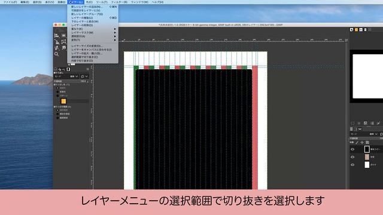The image size is (383, 215).
Task: Open the third tab icon in top-right dock
Action: pos(361,29)
